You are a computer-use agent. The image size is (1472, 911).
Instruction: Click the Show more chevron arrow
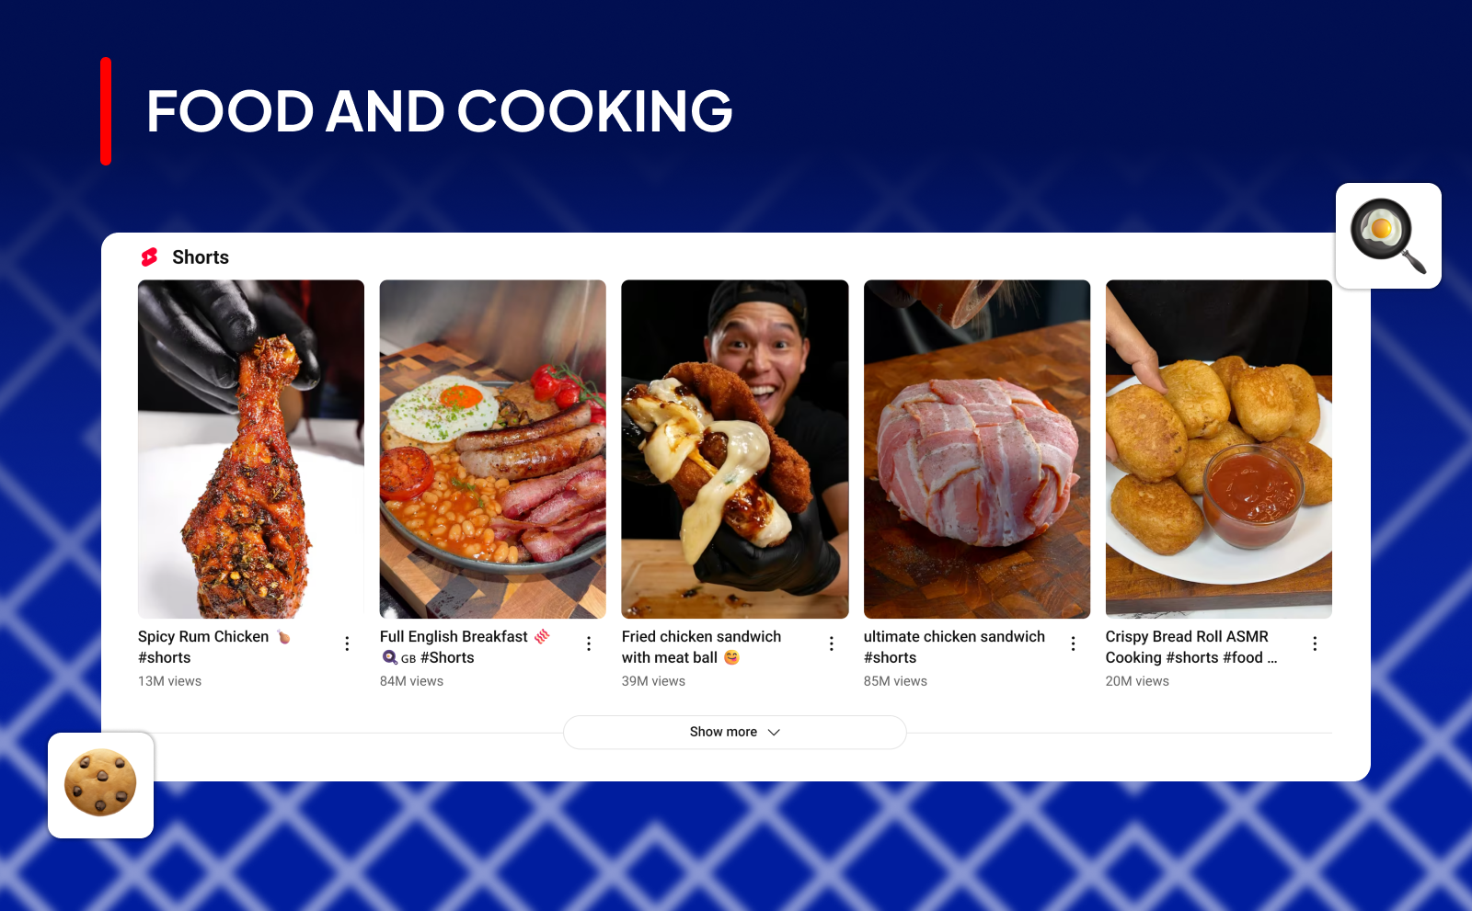coord(774,733)
